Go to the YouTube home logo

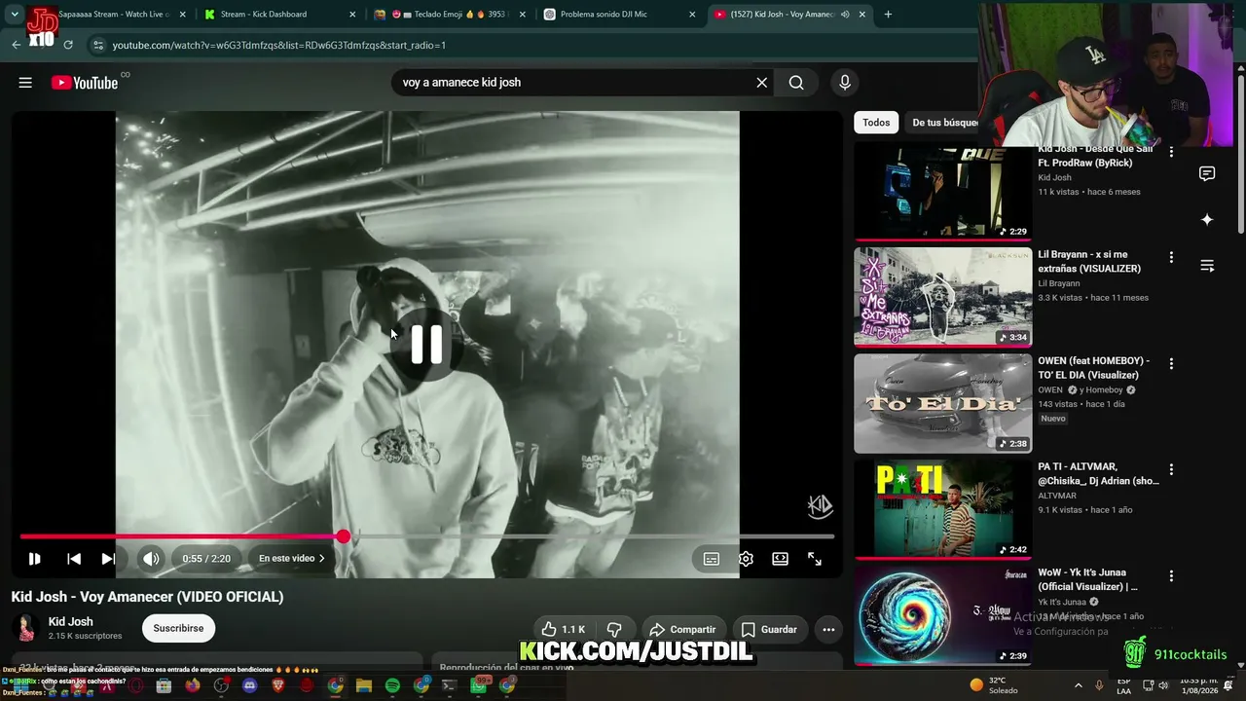85,83
